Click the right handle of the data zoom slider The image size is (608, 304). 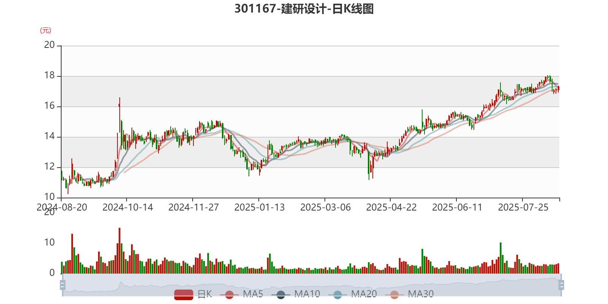point(561,285)
